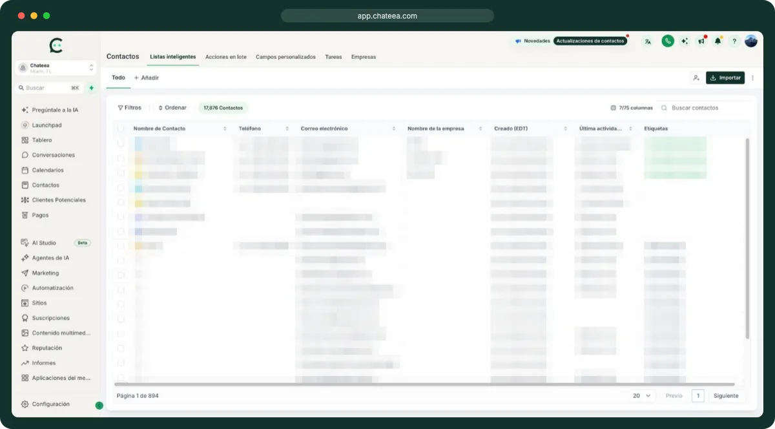Screen dimensions: 775x429
Task: Expand the Chateea account switcher
Action: [56, 68]
